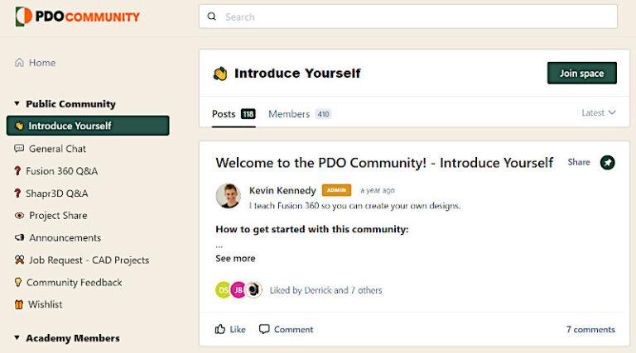Click the third liker's photo avatar
The width and height of the screenshot is (636, 353).
[254, 290]
